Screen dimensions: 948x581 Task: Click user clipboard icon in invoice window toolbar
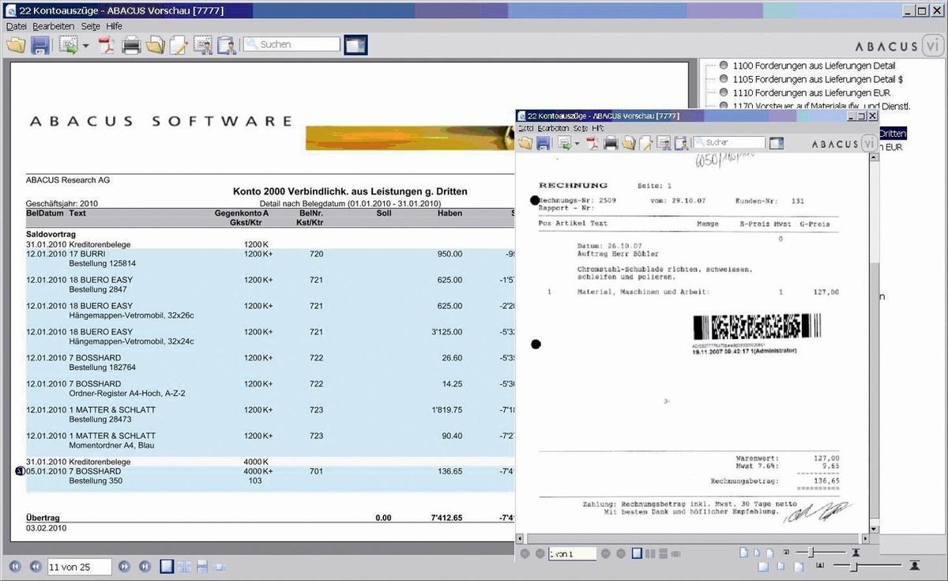tap(681, 143)
